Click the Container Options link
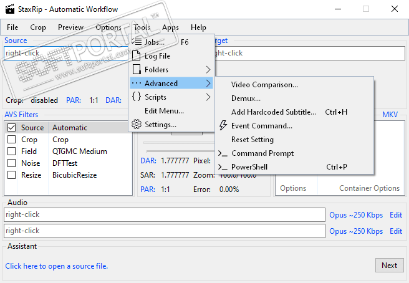 click(369, 188)
